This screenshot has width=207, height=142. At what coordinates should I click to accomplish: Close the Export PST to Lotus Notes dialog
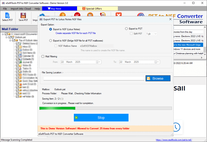point(171,19)
